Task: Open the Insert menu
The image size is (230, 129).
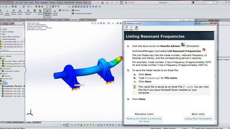Action: tap(31, 3)
